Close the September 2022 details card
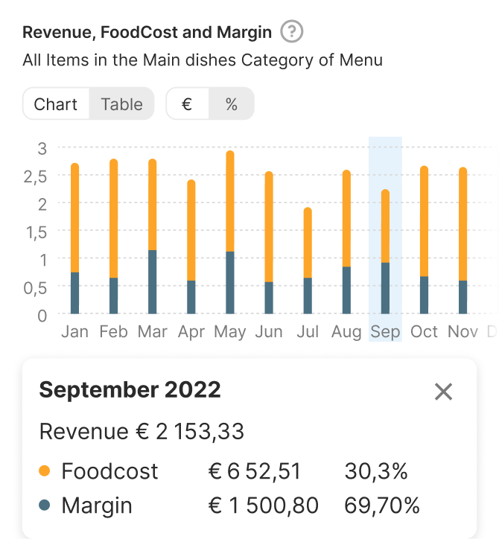The image size is (499, 539). point(443,392)
